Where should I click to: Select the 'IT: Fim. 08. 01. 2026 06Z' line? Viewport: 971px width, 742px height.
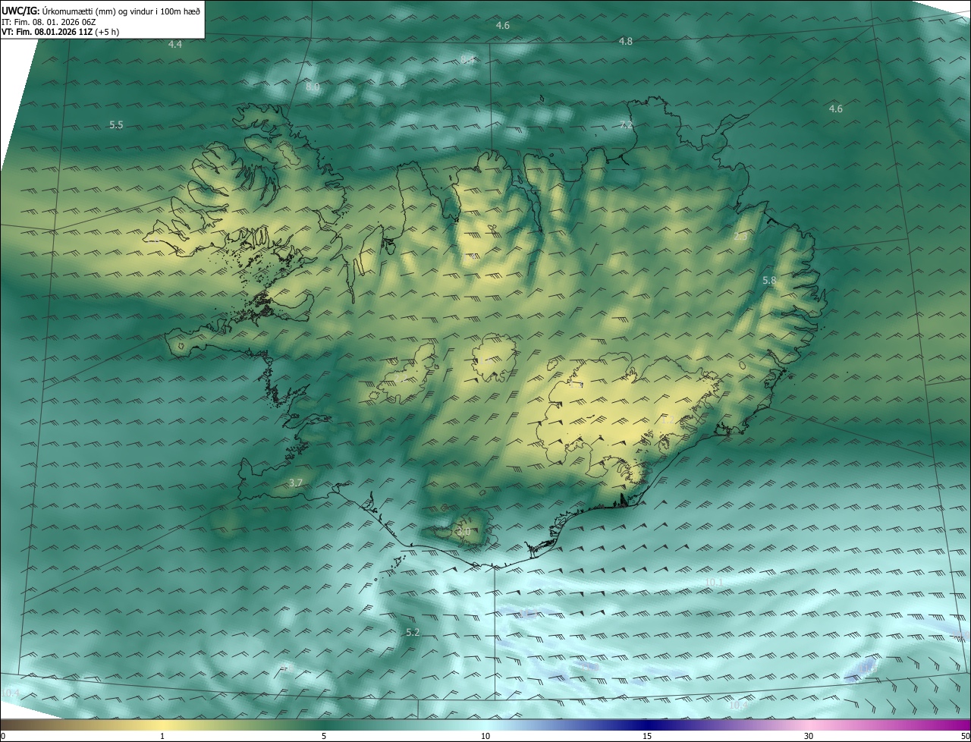(47, 21)
